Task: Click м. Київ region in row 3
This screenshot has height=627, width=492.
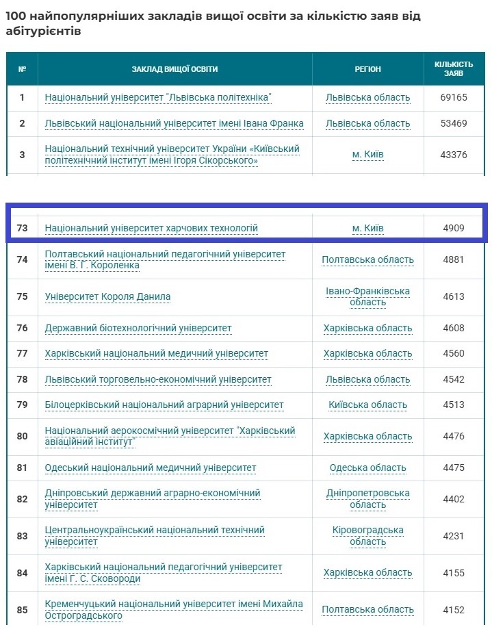Action: [367, 155]
